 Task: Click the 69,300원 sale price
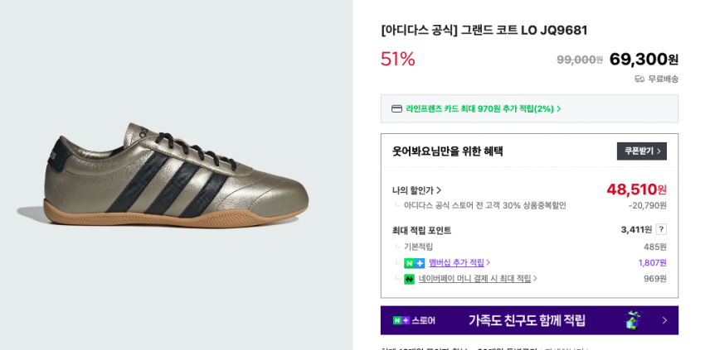click(x=643, y=60)
